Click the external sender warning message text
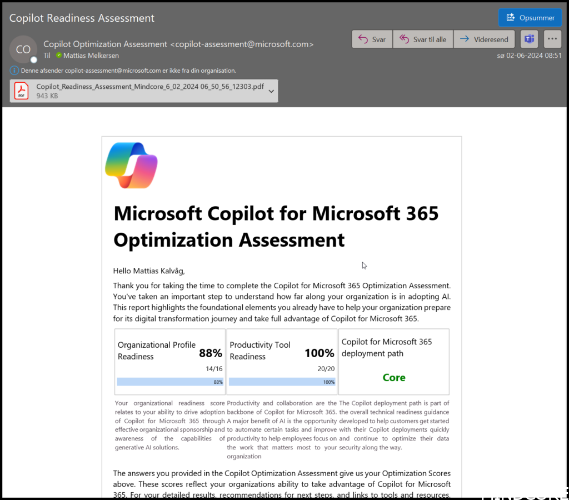This screenshot has height=500, width=569. [x=128, y=71]
